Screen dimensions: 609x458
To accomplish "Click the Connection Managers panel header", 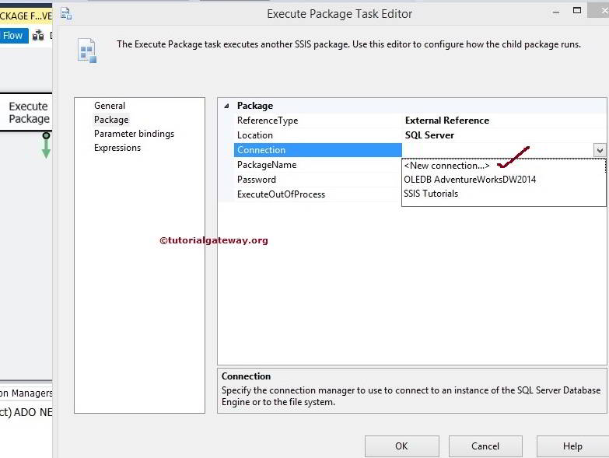I will point(26,393).
